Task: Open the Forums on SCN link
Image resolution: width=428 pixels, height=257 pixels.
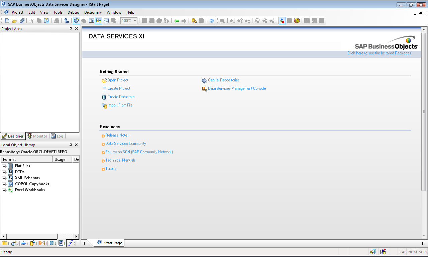Action: point(139,152)
